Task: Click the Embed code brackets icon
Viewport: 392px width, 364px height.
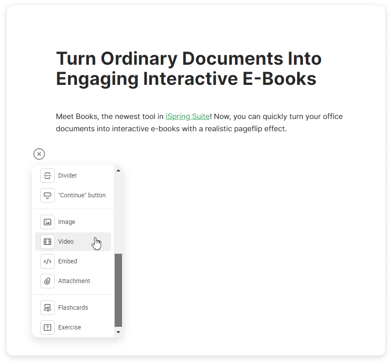Action: pyautogui.click(x=47, y=261)
